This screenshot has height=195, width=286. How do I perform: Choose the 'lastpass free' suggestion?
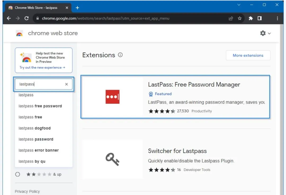pyautogui.click(x=44, y=117)
